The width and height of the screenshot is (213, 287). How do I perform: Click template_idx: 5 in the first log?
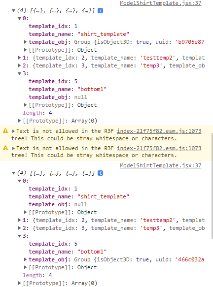pos(53,81)
